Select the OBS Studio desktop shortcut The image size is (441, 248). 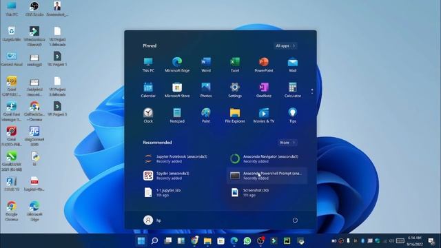click(x=34, y=9)
